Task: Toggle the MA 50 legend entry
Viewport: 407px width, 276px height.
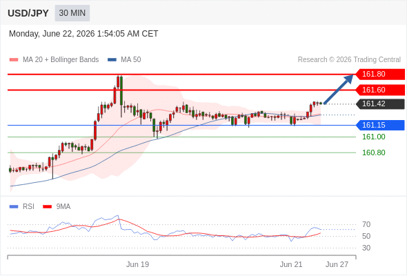Action: 124,60
